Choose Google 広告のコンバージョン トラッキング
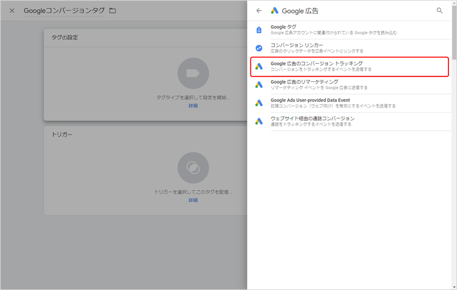Viewport: 457px width, 290px height. tap(350, 67)
